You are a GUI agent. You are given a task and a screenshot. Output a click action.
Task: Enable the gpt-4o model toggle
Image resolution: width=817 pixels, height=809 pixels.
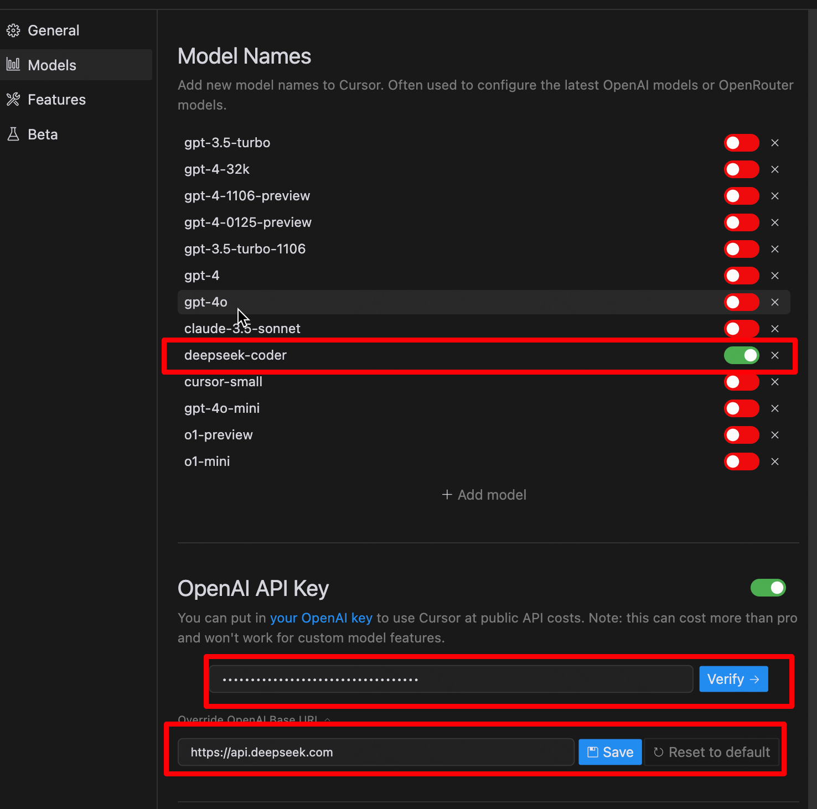pos(741,302)
